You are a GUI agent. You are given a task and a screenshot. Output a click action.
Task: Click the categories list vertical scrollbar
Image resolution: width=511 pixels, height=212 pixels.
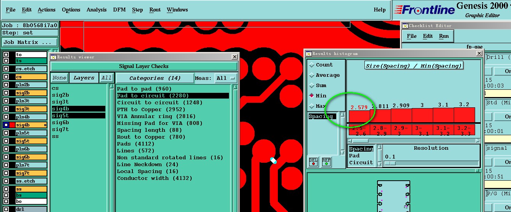pyautogui.click(x=235, y=148)
